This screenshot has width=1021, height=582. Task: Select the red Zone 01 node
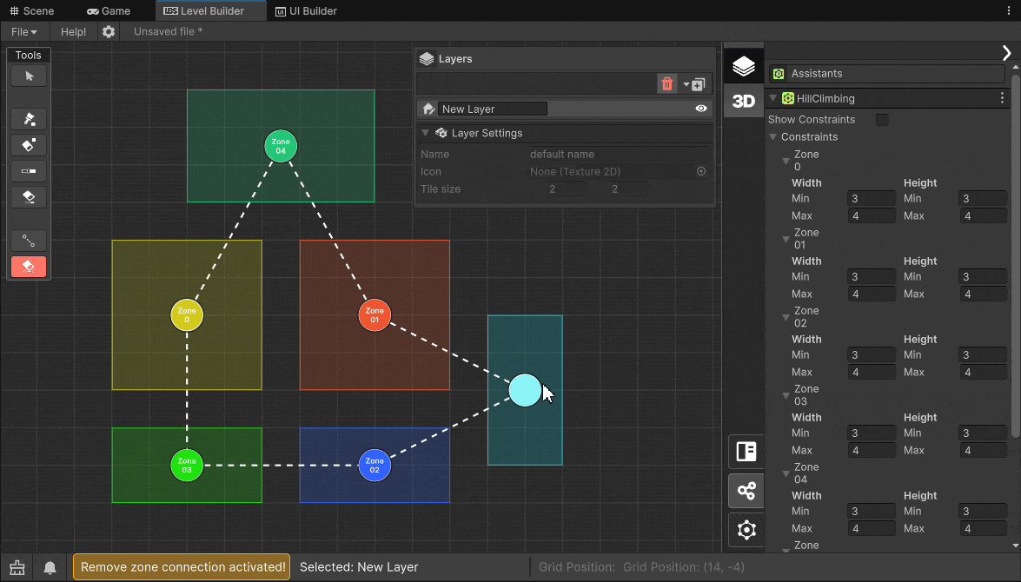375,315
